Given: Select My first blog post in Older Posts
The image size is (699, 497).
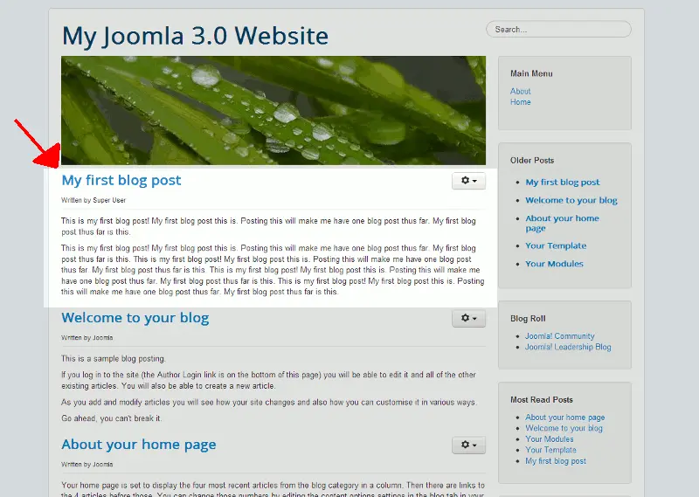Looking at the screenshot, I should coord(562,182).
